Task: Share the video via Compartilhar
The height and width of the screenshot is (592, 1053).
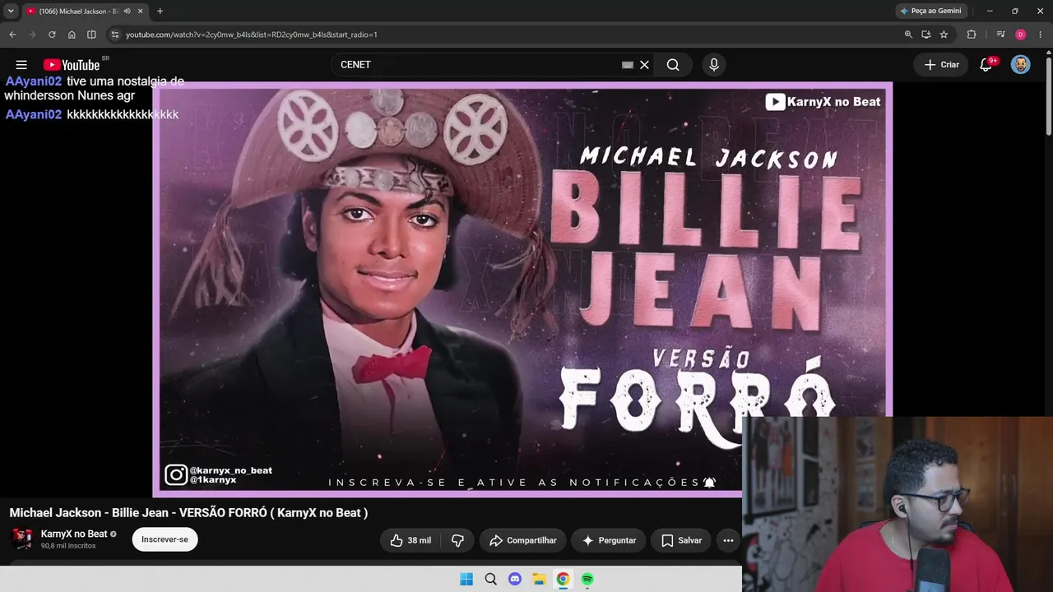Action: [x=523, y=540]
